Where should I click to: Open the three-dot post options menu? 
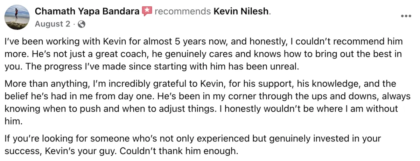406,16
